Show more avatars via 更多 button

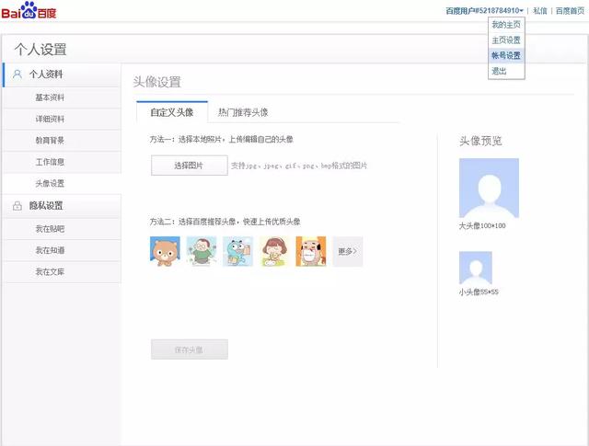[x=347, y=251]
